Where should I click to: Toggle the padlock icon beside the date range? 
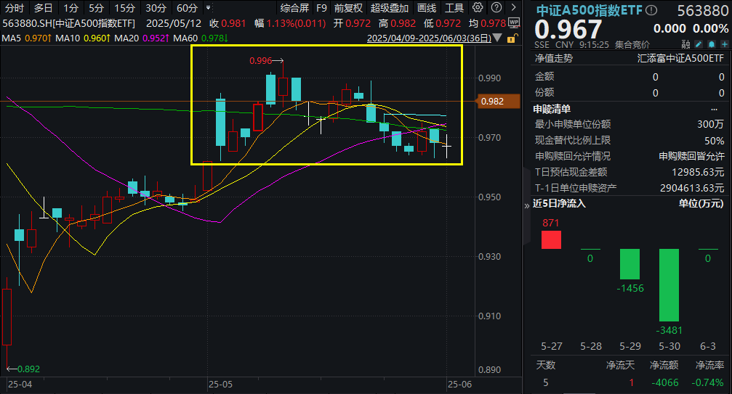[511, 38]
